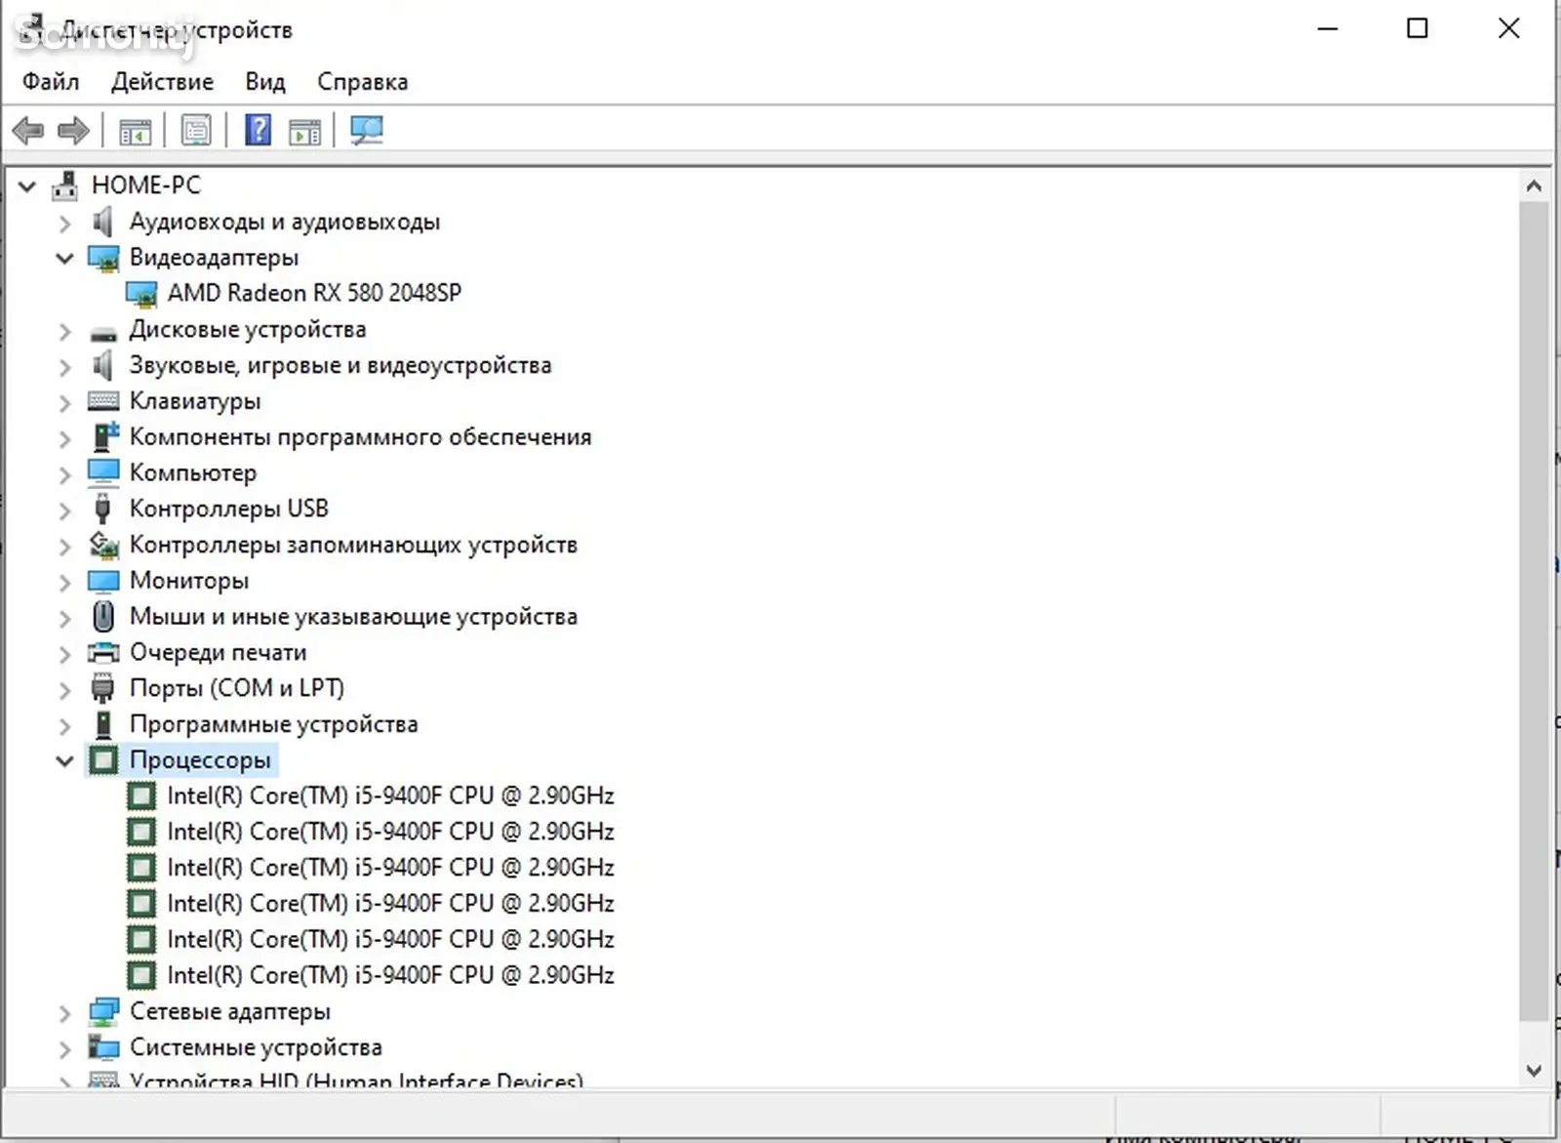This screenshot has height=1143, width=1561.
Task: Toggle the console tree toolbar icon
Action: tap(135, 131)
